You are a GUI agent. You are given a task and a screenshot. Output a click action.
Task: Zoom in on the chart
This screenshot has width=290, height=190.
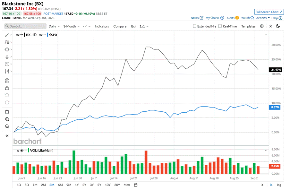pos(7,119)
